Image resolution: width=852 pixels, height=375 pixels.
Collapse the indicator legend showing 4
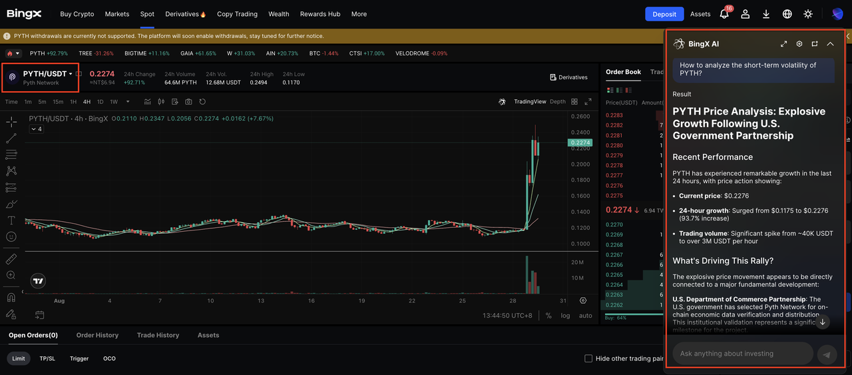37,129
